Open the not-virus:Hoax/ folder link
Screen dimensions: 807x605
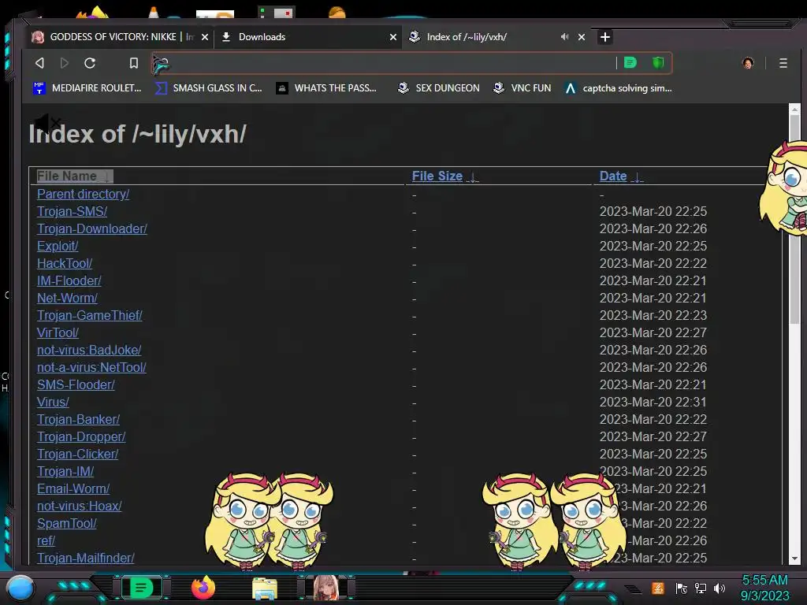tap(80, 506)
